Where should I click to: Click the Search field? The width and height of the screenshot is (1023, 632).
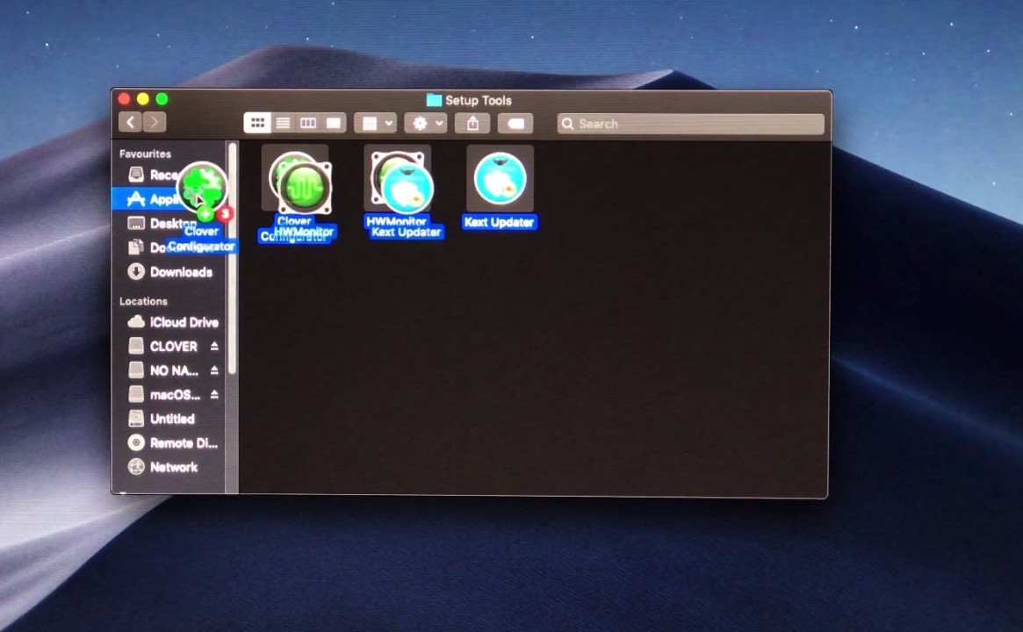click(690, 124)
